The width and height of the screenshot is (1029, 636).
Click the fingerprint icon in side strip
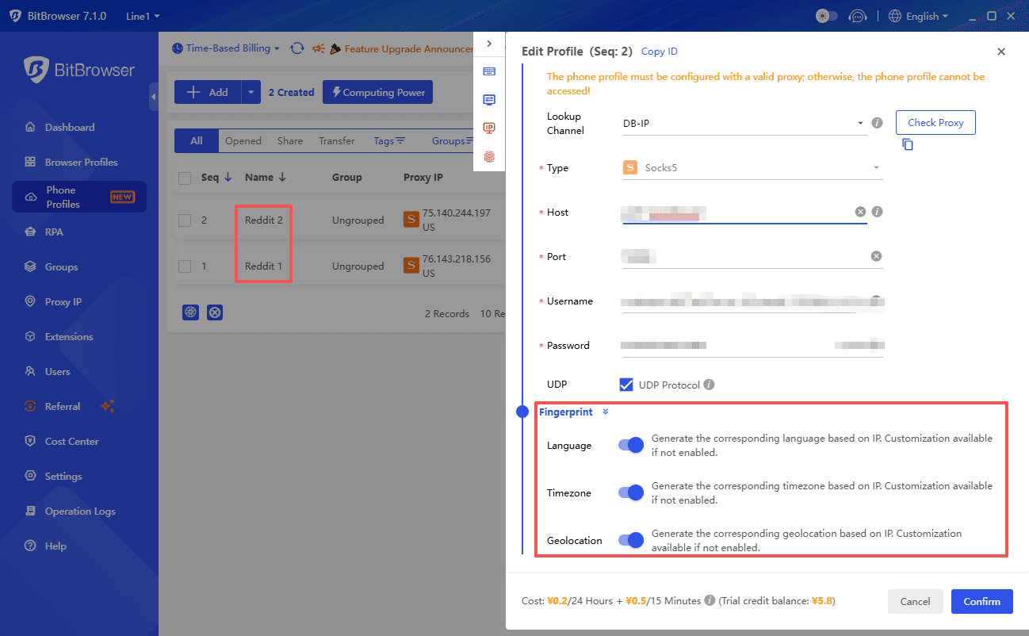[489, 157]
